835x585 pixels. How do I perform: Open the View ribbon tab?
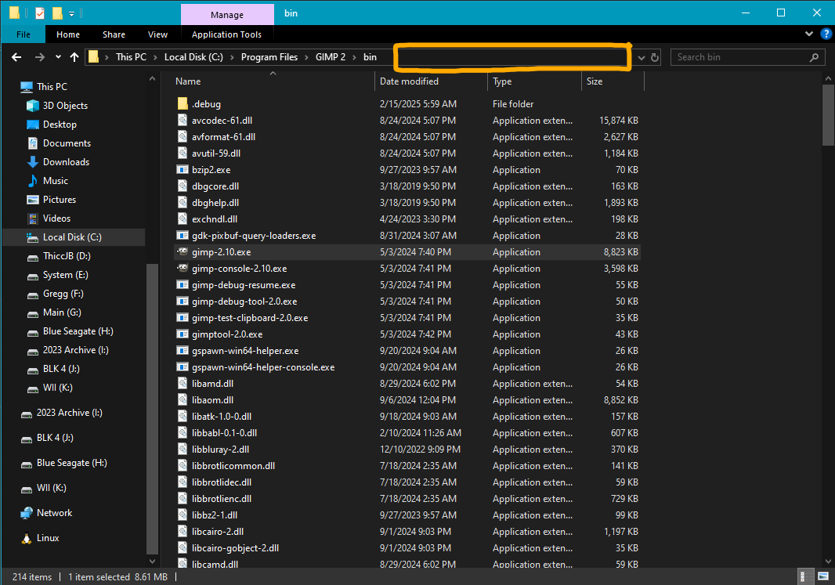(x=157, y=34)
